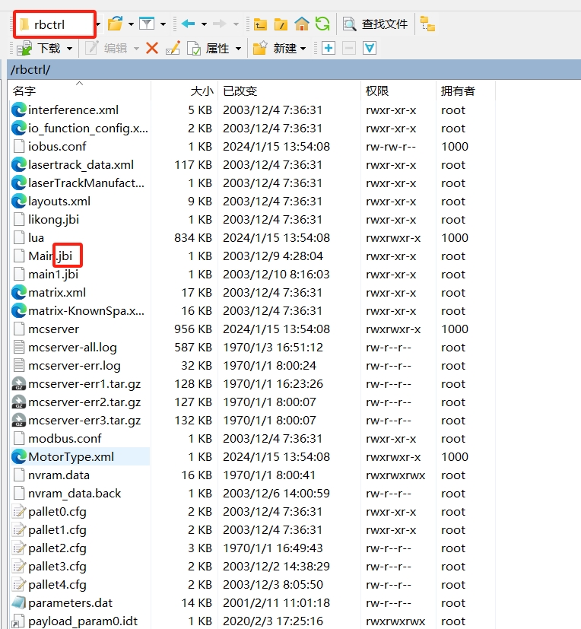Go back with the left arrow icon
581x629 pixels.
tap(188, 24)
